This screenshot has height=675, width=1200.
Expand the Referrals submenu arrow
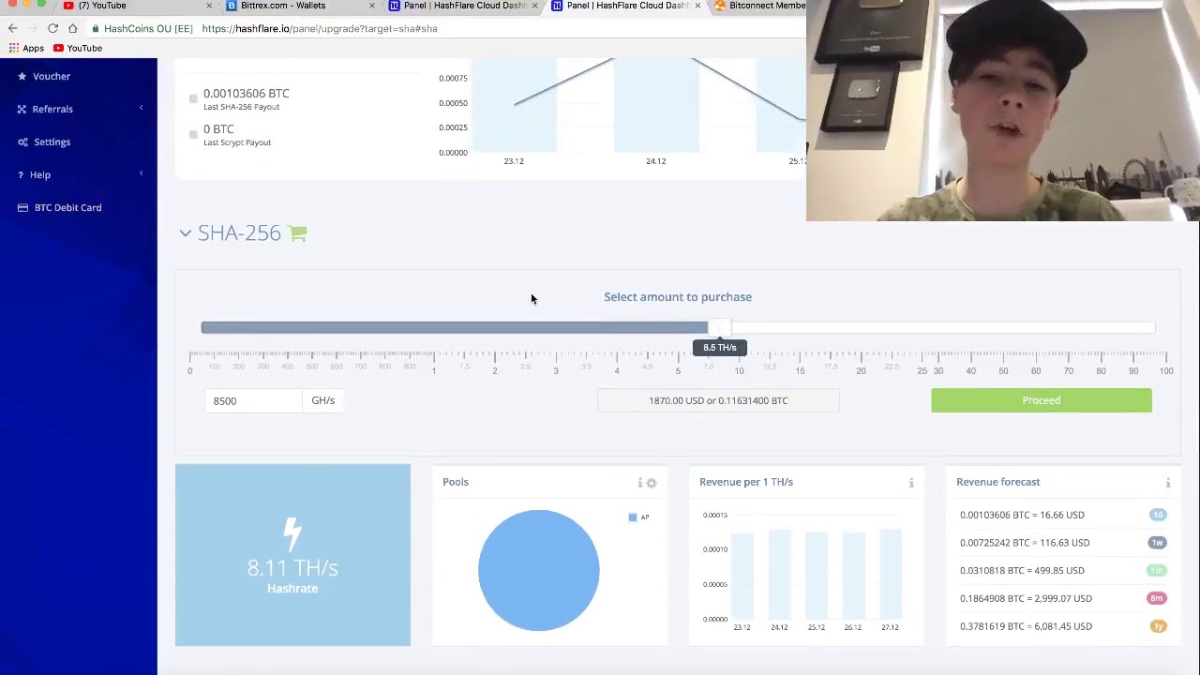pyautogui.click(x=141, y=109)
